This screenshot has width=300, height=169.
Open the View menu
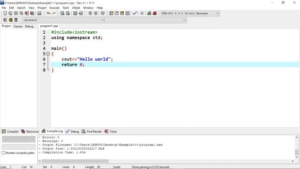31,8
